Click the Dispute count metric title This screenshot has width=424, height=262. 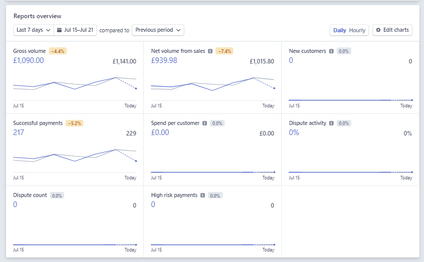pyautogui.click(x=30, y=195)
